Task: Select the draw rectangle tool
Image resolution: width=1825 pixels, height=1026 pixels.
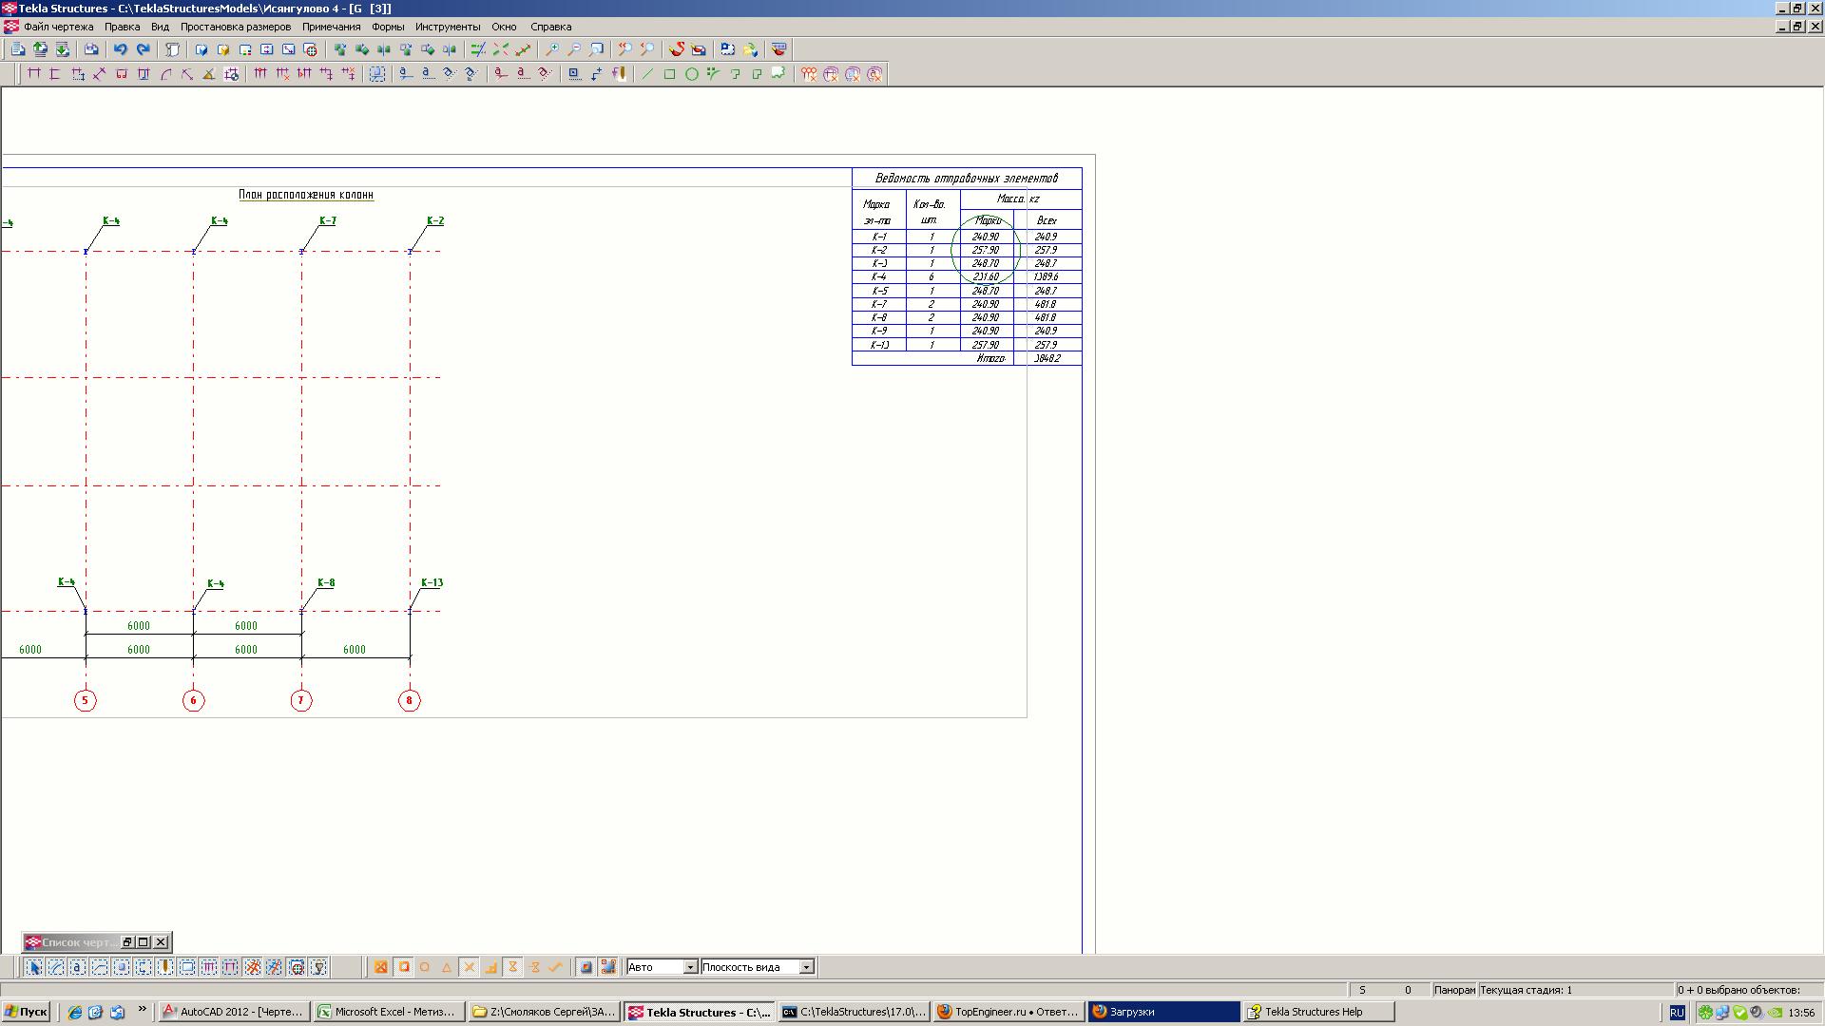Action: point(669,74)
